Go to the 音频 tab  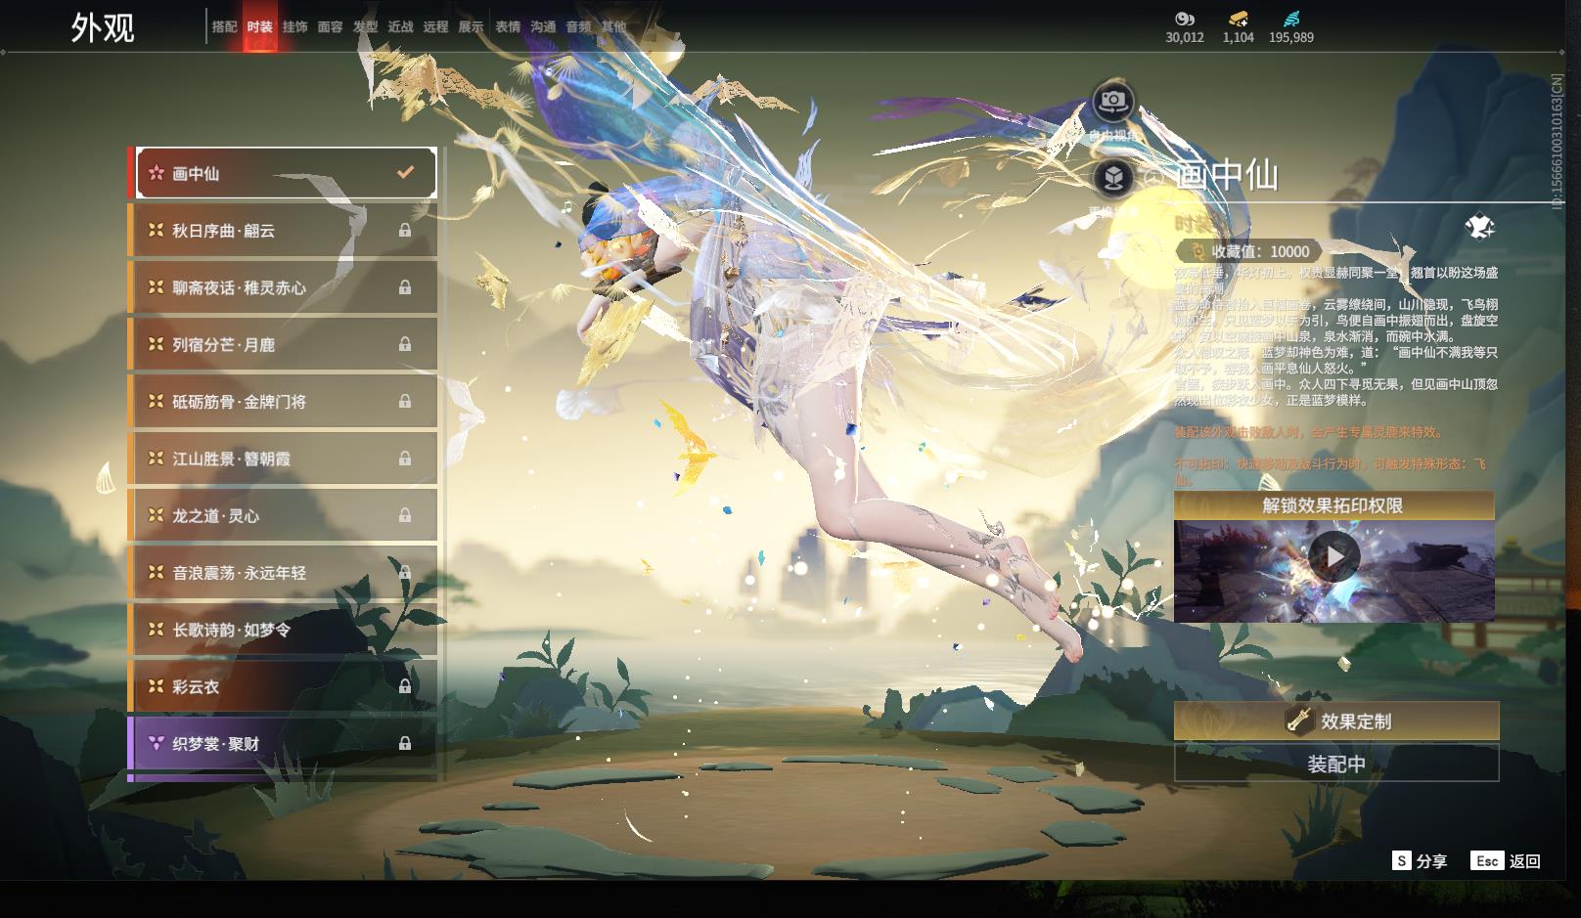[x=578, y=26]
